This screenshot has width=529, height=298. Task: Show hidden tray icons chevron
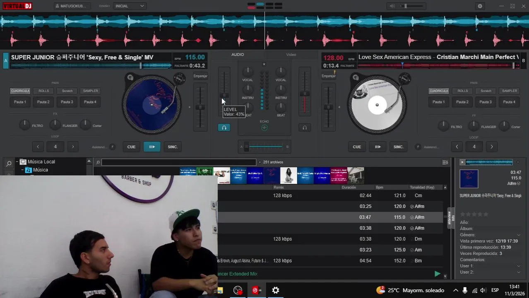(456, 290)
